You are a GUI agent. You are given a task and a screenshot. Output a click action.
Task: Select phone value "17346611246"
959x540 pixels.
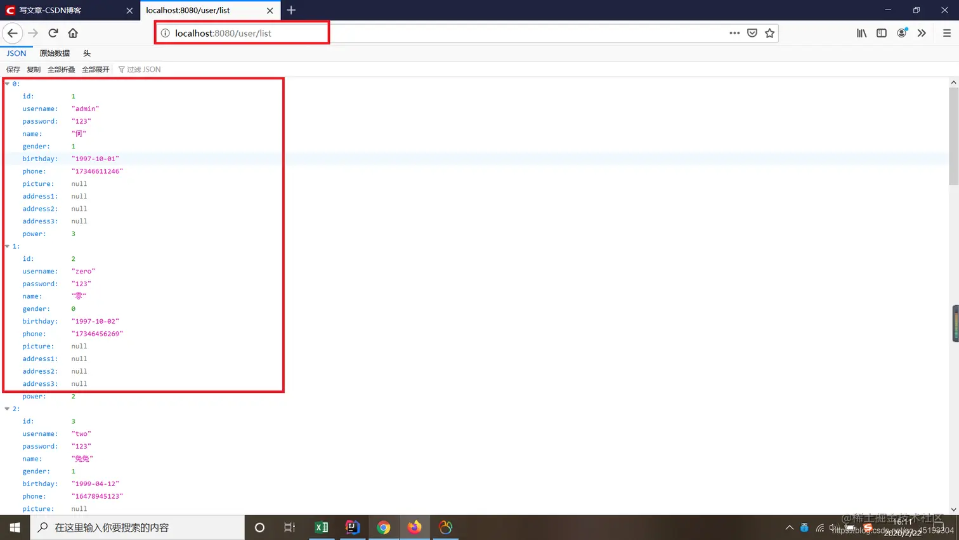[97, 171]
